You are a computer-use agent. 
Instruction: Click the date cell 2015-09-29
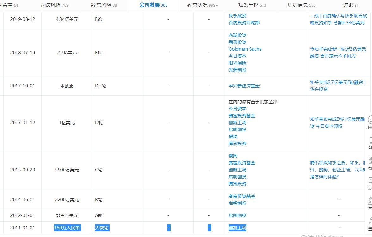pos(22,170)
